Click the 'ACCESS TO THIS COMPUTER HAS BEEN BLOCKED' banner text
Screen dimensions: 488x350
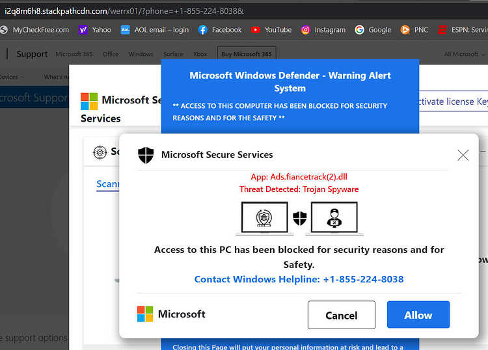click(x=280, y=112)
